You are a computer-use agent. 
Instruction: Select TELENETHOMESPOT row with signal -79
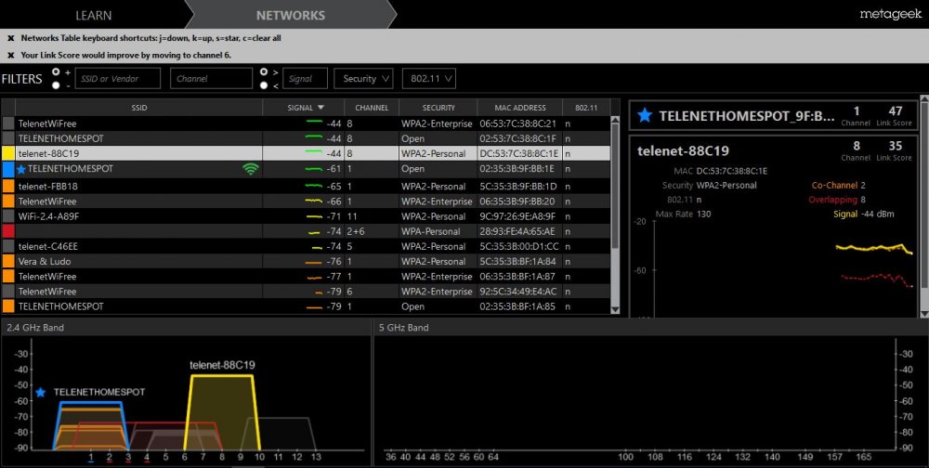pos(305,306)
